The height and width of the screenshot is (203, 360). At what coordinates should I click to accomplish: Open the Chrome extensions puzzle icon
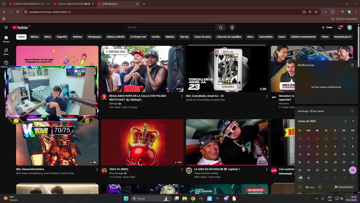pos(332,12)
